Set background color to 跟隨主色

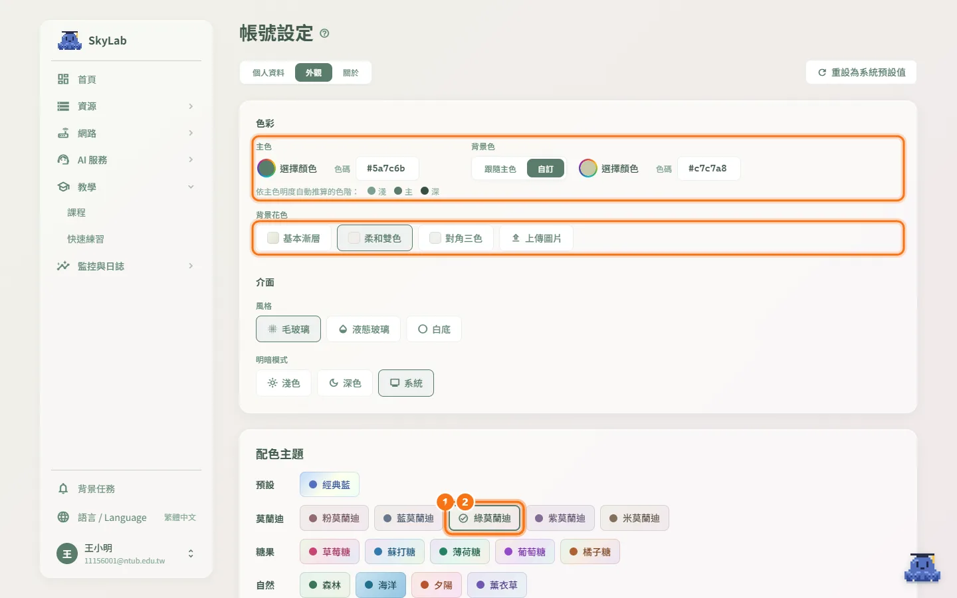click(x=500, y=169)
